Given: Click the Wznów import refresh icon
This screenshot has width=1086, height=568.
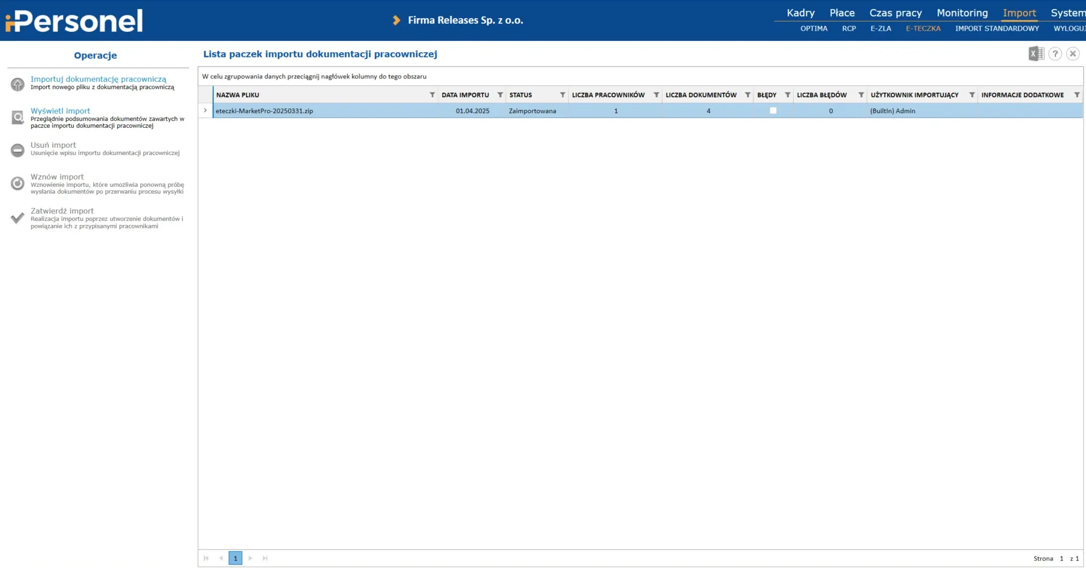Looking at the screenshot, I should pyautogui.click(x=18, y=183).
